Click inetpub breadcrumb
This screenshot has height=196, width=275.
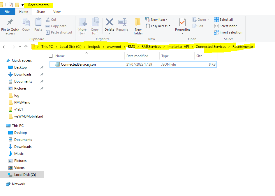94,47
